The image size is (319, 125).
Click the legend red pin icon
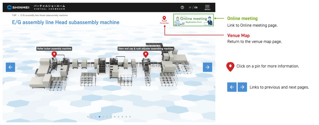(x=230, y=67)
